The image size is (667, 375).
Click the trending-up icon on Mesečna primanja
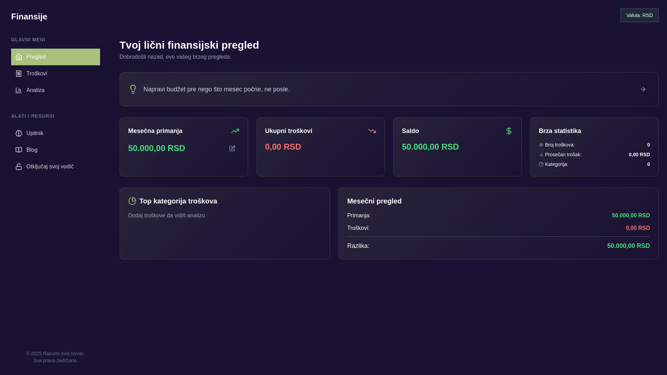point(235,131)
